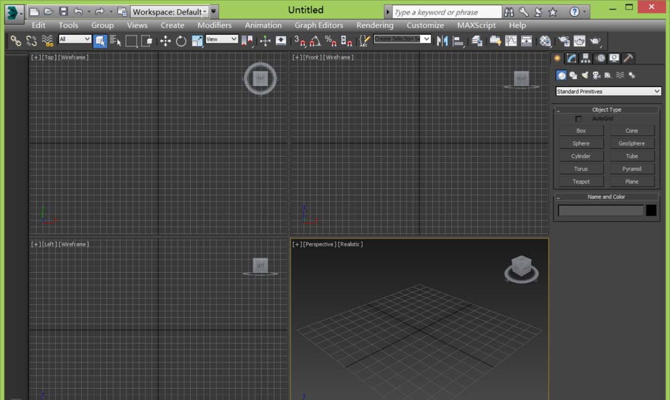Open the Tools menu
This screenshot has width=670, height=400.
pos(68,25)
